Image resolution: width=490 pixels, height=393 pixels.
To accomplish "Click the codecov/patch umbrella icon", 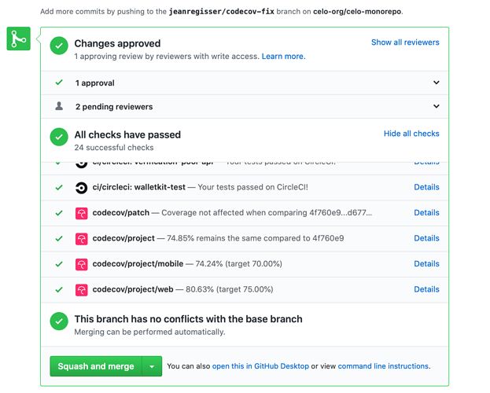I will click(81, 213).
